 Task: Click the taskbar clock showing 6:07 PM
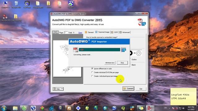pyautogui.click(x=191, y=108)
